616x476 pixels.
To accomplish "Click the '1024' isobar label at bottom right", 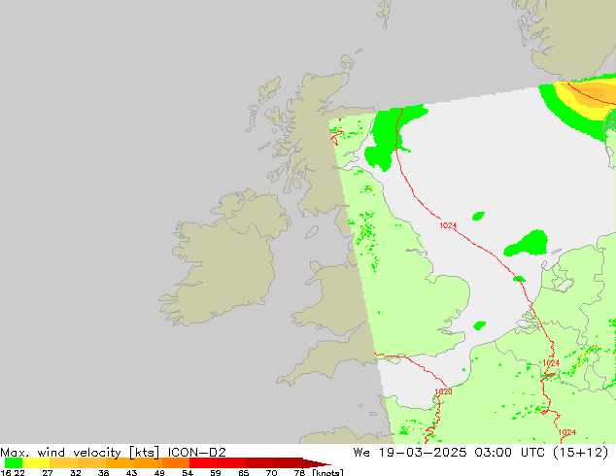I will pyautogui.click(x=566, y=432).
